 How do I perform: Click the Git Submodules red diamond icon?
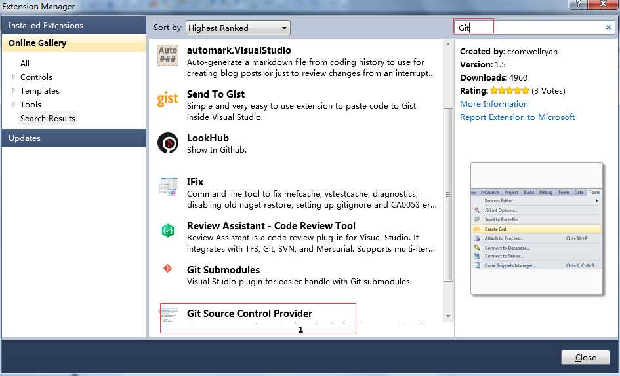tap(168, 269)
